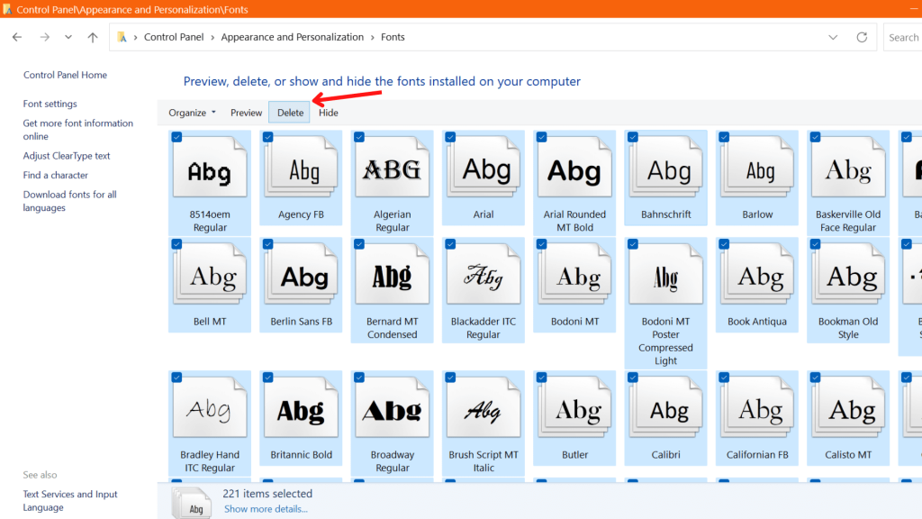Expand the chevron before Control Panel breadcrumb
Image resolution: width=922 pixels, height=519 pixels.
pyautogui.click(x=135, y=37)
